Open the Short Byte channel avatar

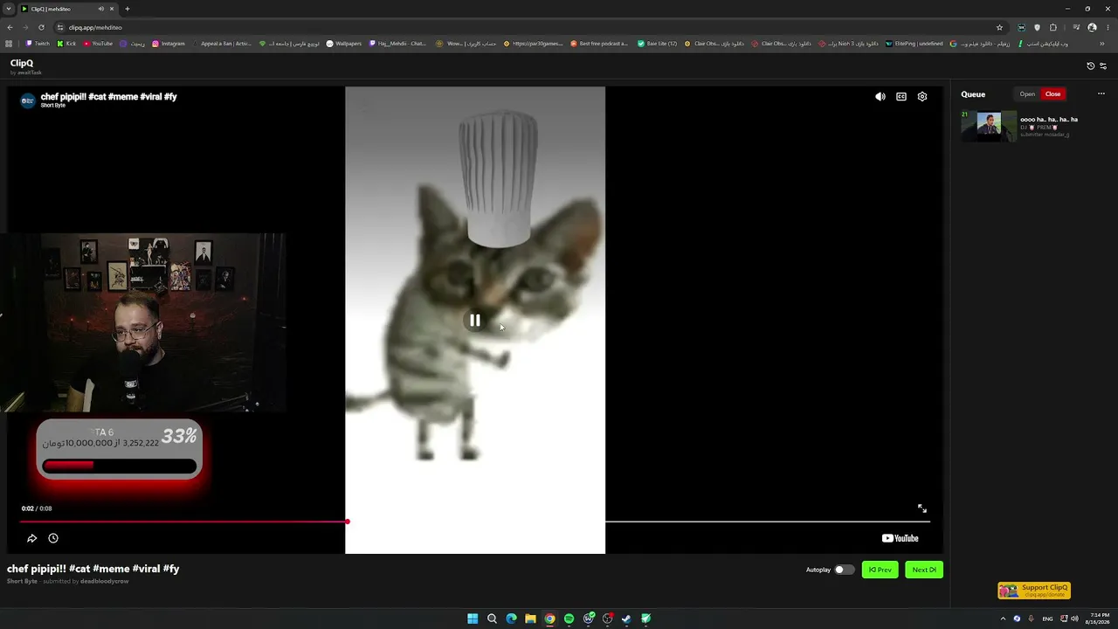[28, 100]
